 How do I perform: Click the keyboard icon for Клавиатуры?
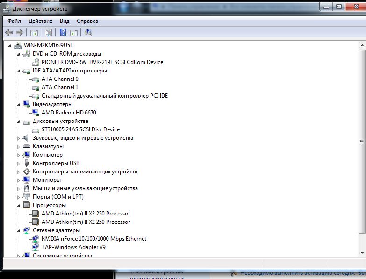tap(27, 146)
